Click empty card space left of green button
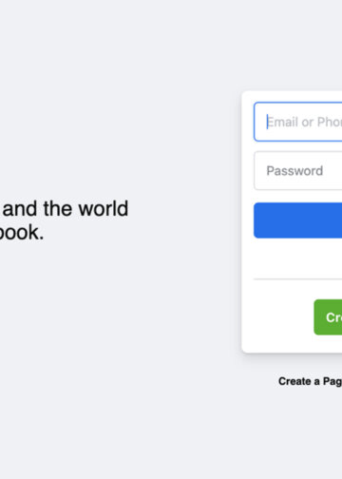The width and height of the screenshot is (342, 479). coord(279,317)
